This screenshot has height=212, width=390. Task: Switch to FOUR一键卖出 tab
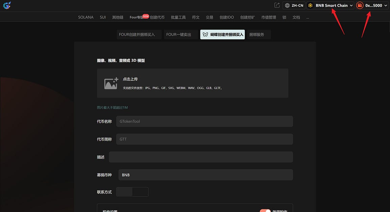click(181, 34)
